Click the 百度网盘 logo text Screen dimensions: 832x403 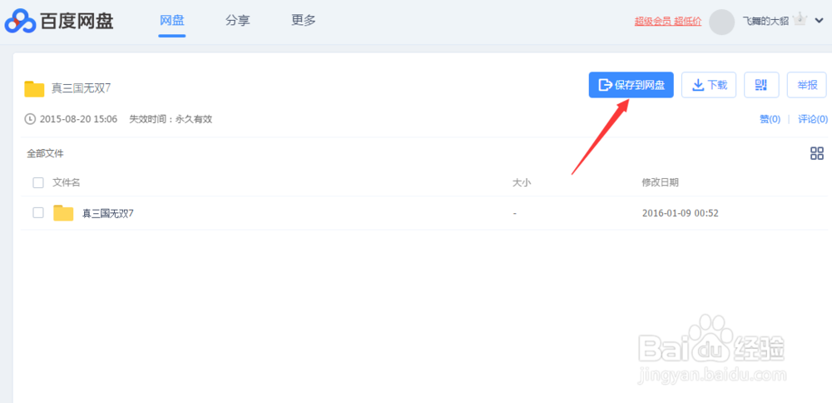77,22
